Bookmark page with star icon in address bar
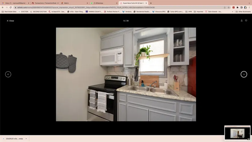This screenshot has height=142, width=252. click(x=228, y=7)
